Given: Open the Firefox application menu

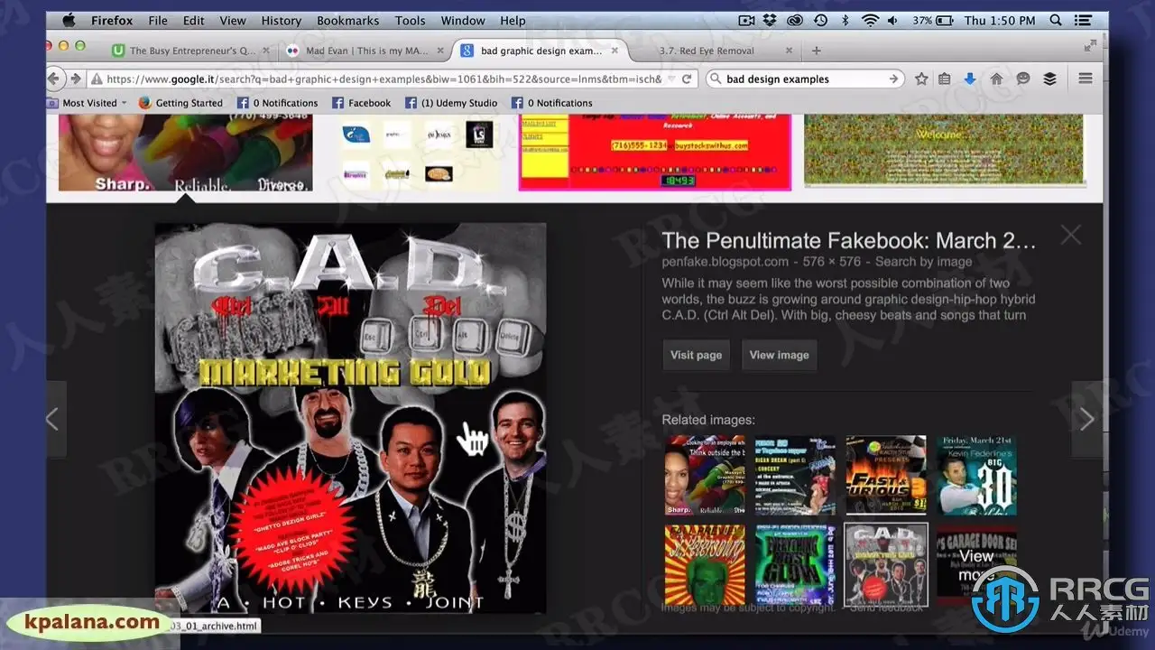Looking at the screenshot, I should (x=112, y=20).
